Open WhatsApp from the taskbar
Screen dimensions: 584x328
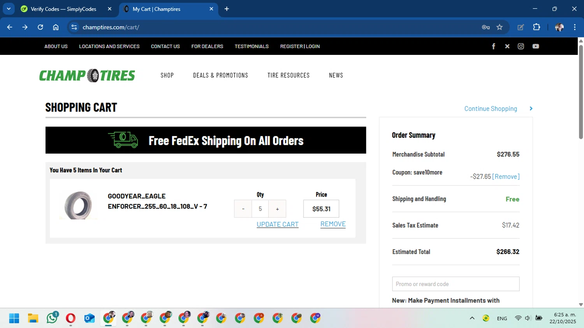tap(52, 318)
